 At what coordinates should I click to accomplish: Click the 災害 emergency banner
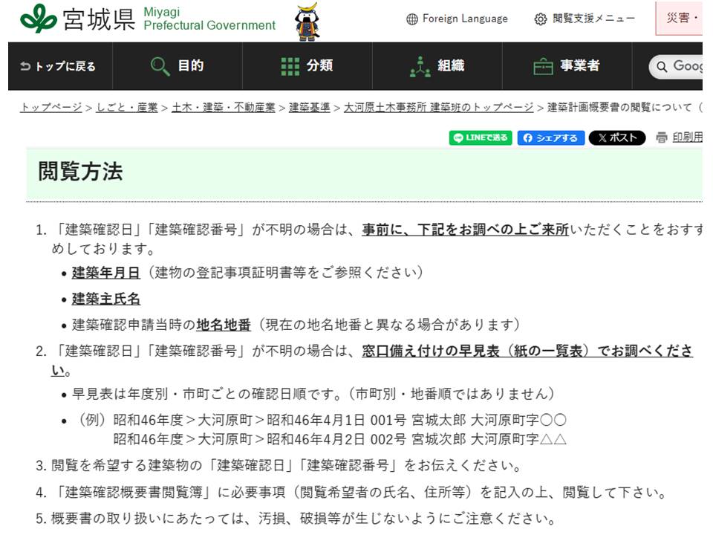(680, 19)
